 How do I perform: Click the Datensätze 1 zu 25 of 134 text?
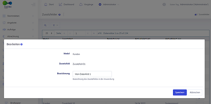[116, 33]
